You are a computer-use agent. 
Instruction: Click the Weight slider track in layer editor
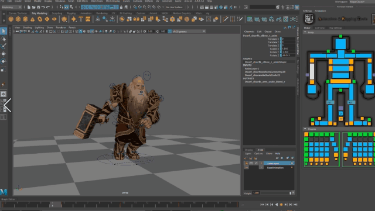[276, 193]
